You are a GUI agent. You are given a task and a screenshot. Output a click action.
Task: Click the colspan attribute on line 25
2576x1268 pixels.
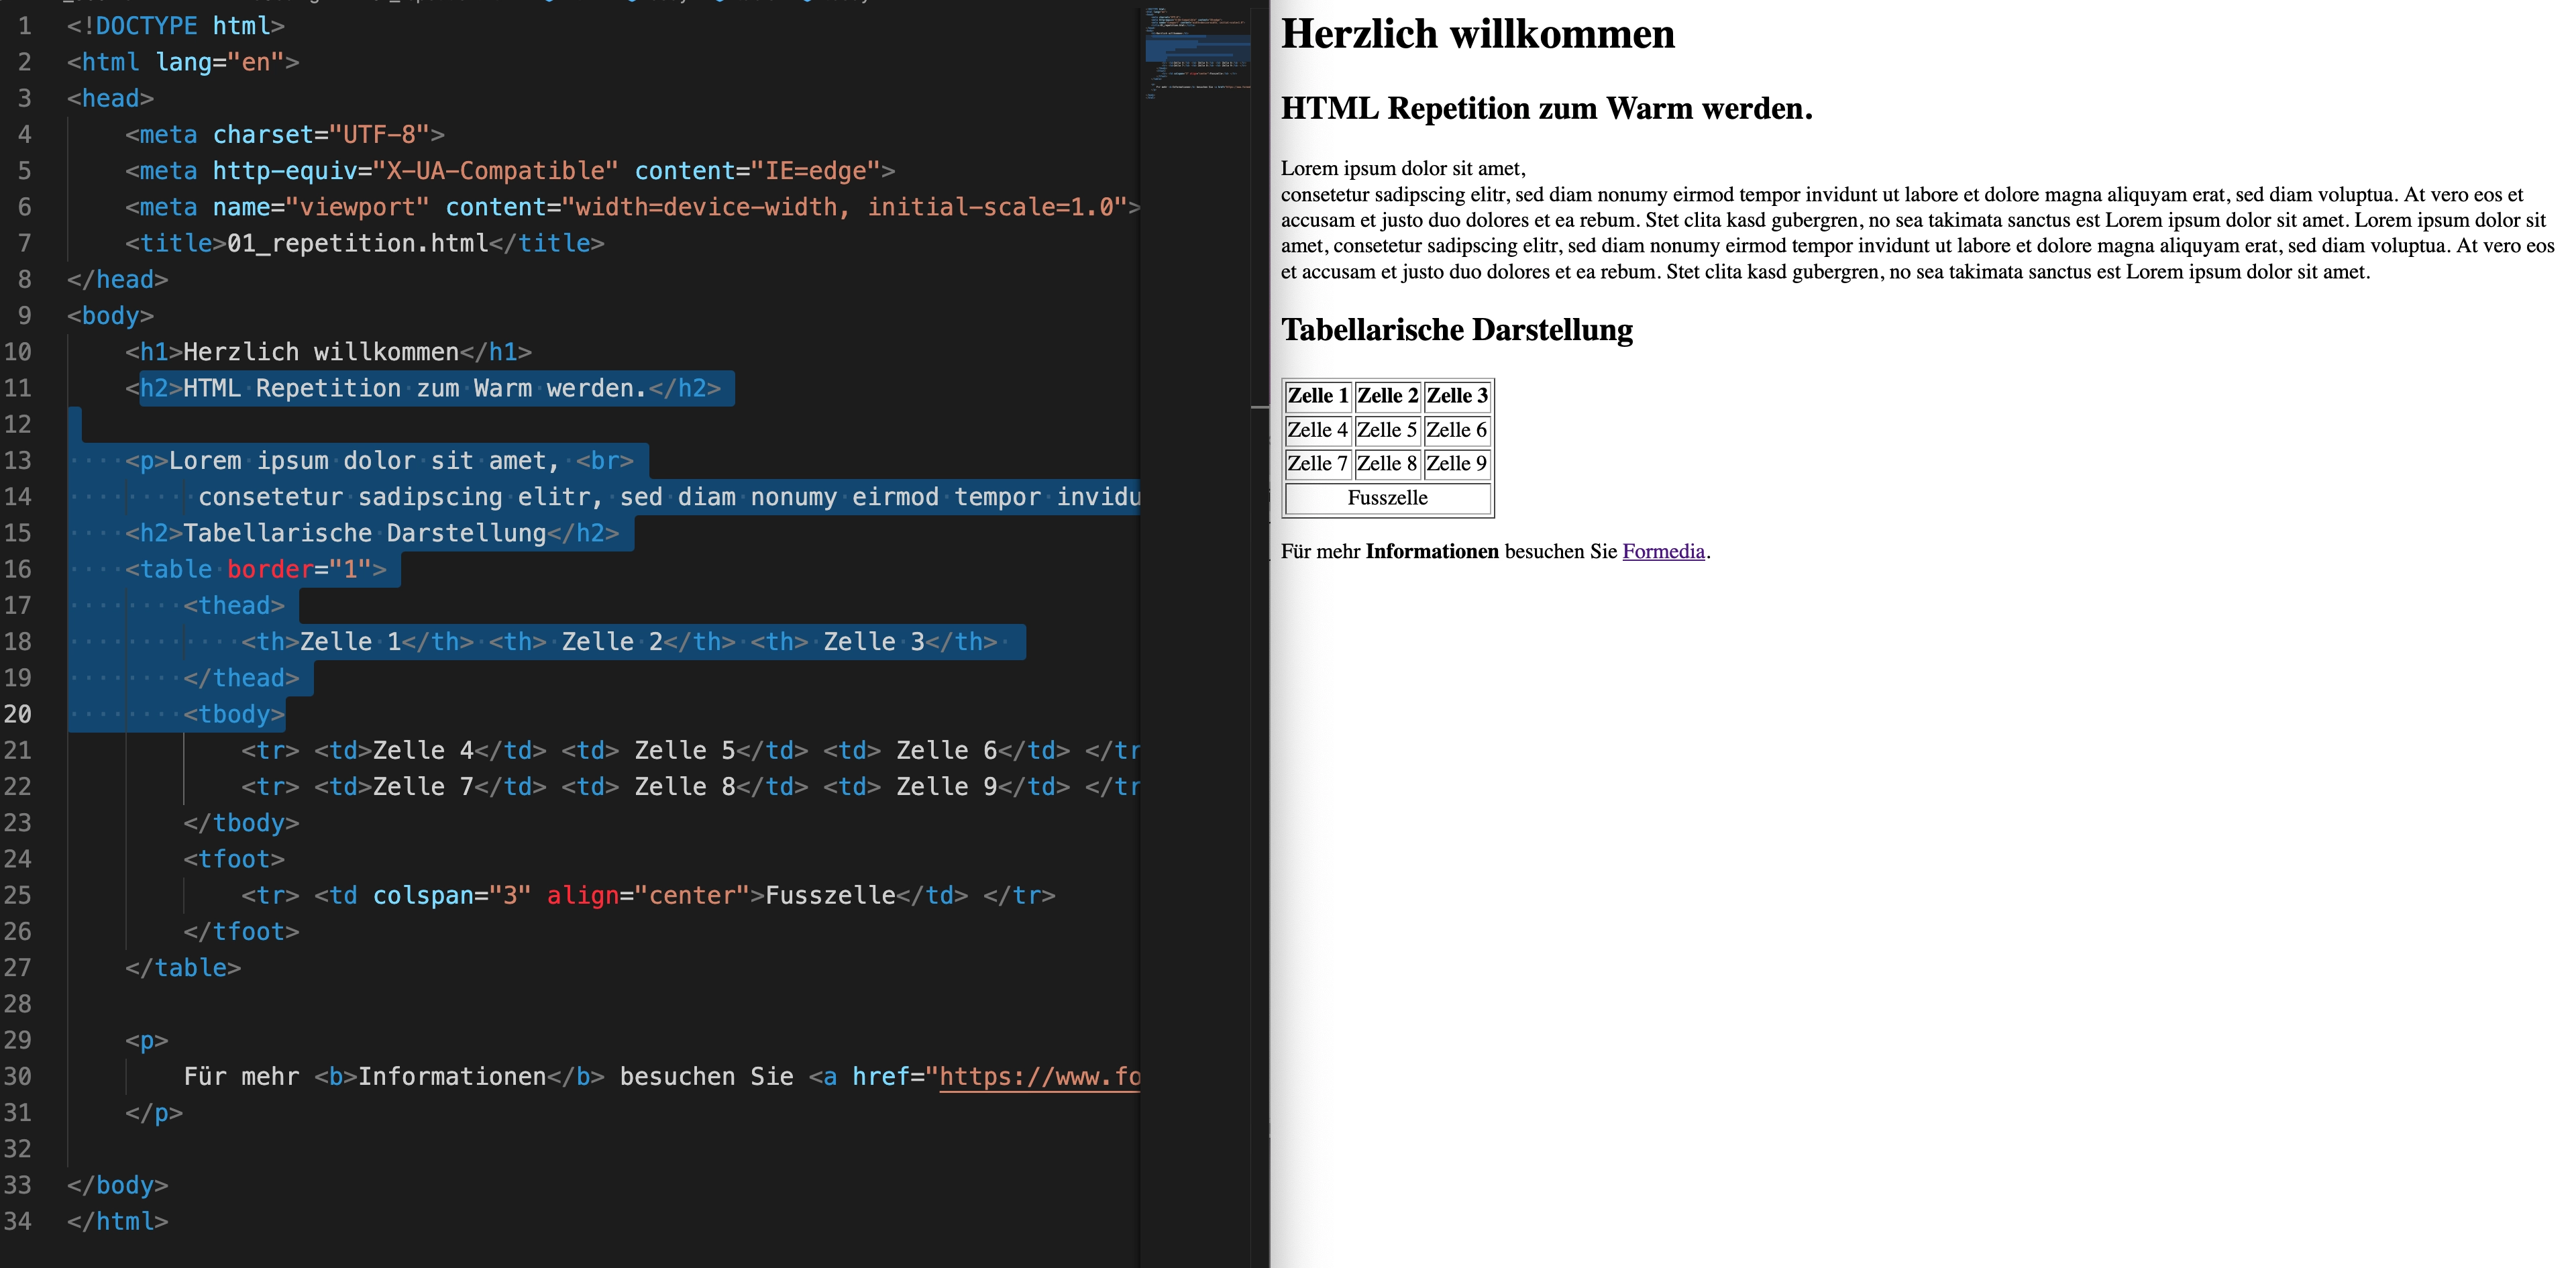click(x=424, y=895)
